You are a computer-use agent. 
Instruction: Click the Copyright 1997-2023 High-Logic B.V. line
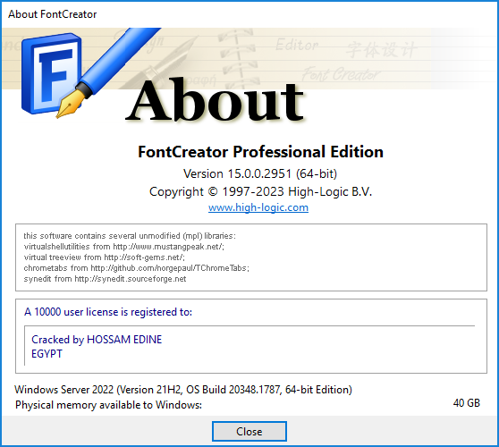[x=260, y=191]
